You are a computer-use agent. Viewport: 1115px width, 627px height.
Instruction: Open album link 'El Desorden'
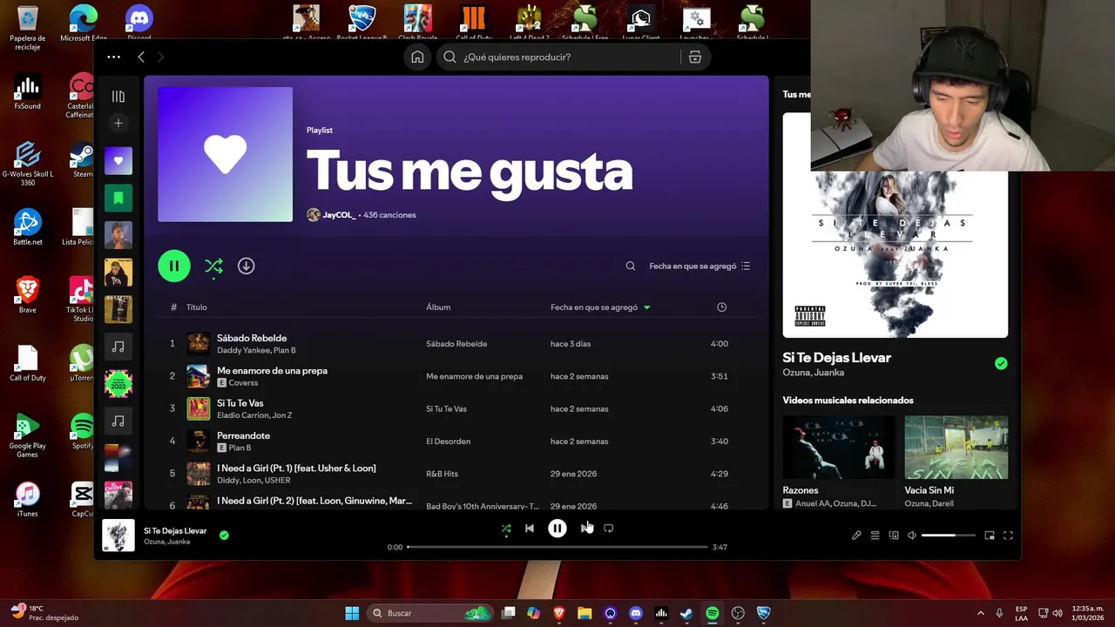pos(448,442)
